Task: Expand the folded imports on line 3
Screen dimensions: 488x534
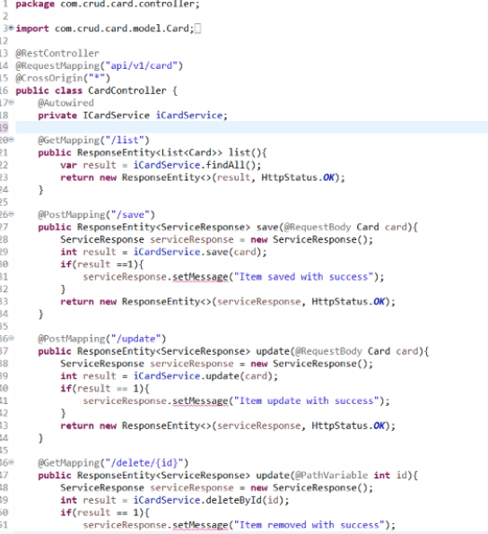Action: (12, 28)
